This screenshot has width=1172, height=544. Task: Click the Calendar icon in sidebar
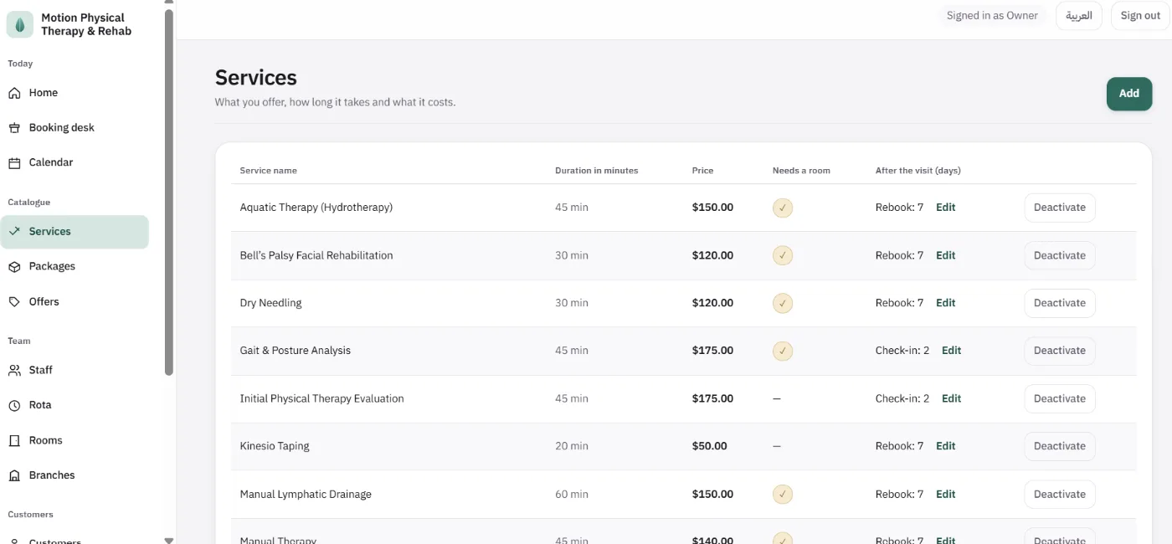point(14,163)
